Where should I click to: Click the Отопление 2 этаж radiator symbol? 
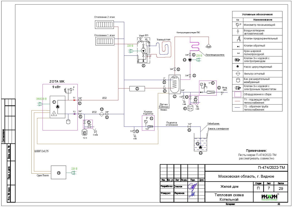(x=105, y=25)
